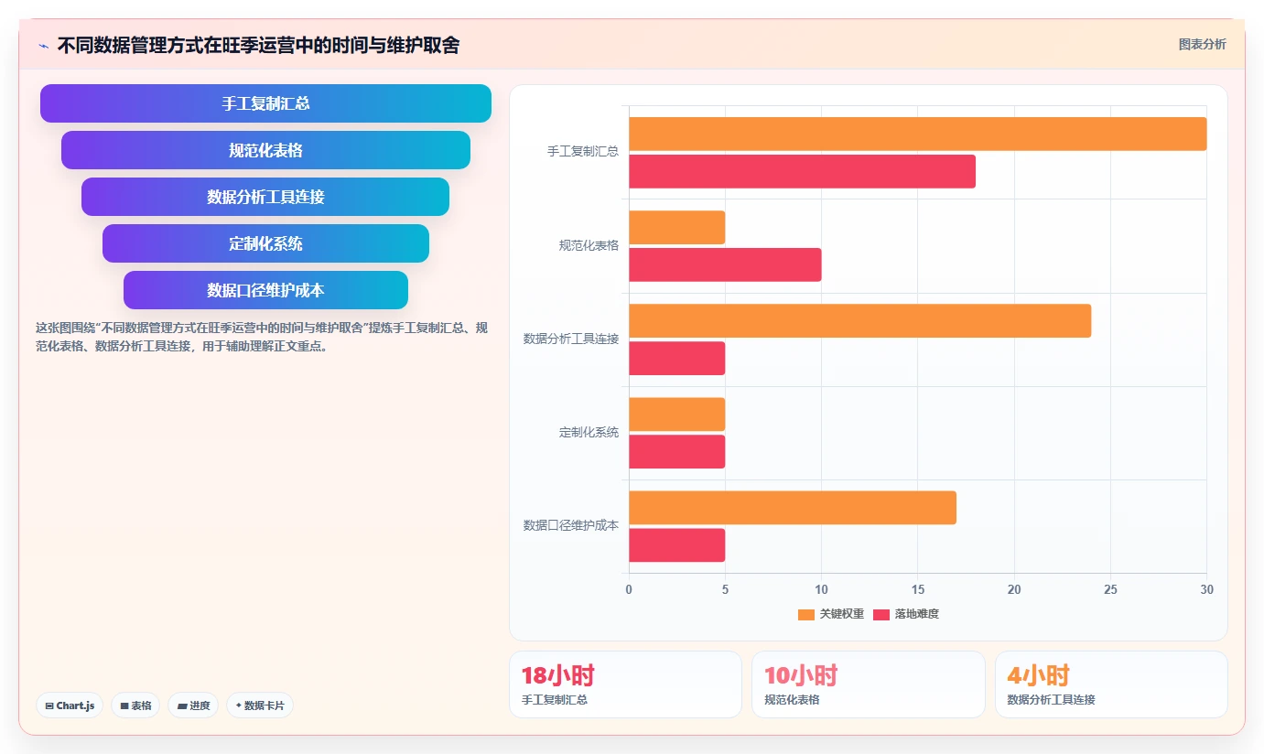Open the 4小时 data card

coord(1111,684)
